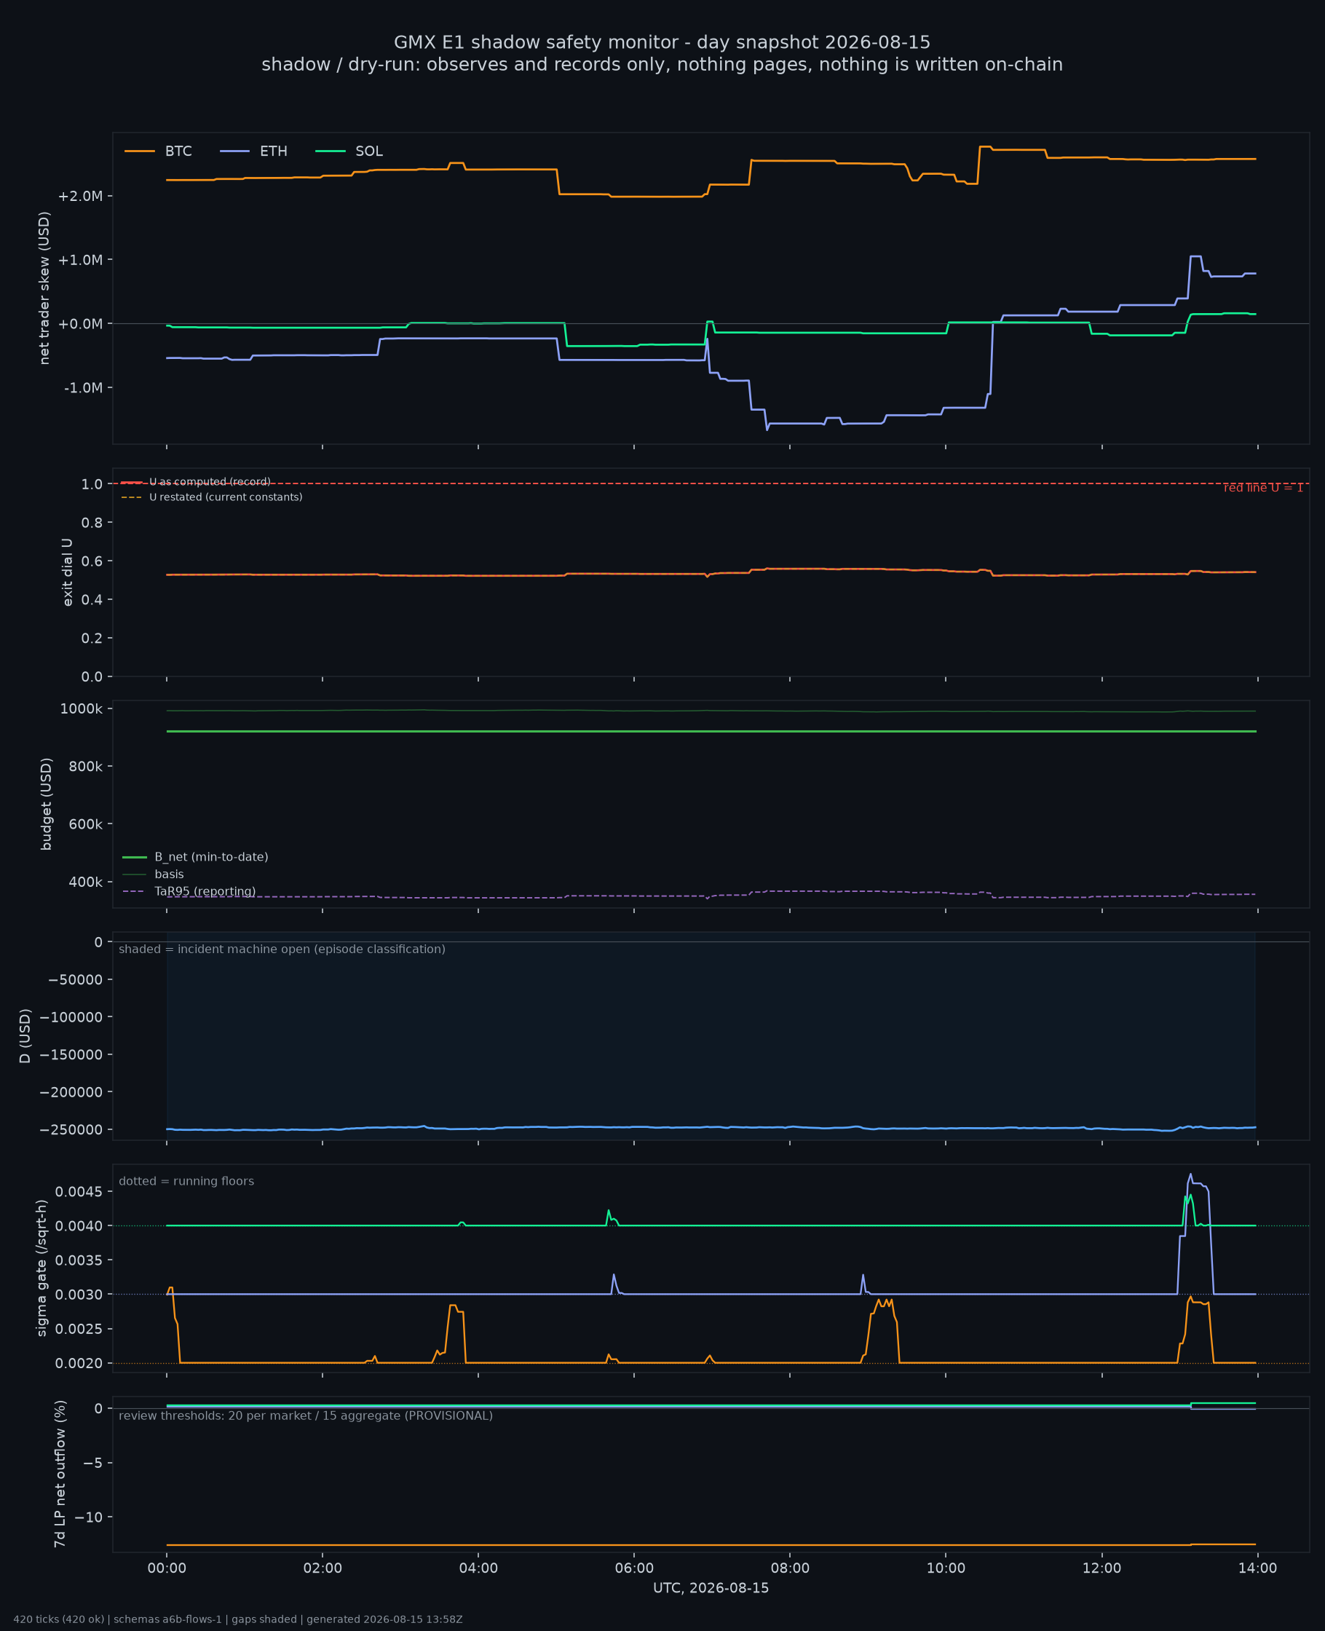Click the "ETH" legend label
This screenshot has width=1325, height=1631.
[x=274, y=151]
